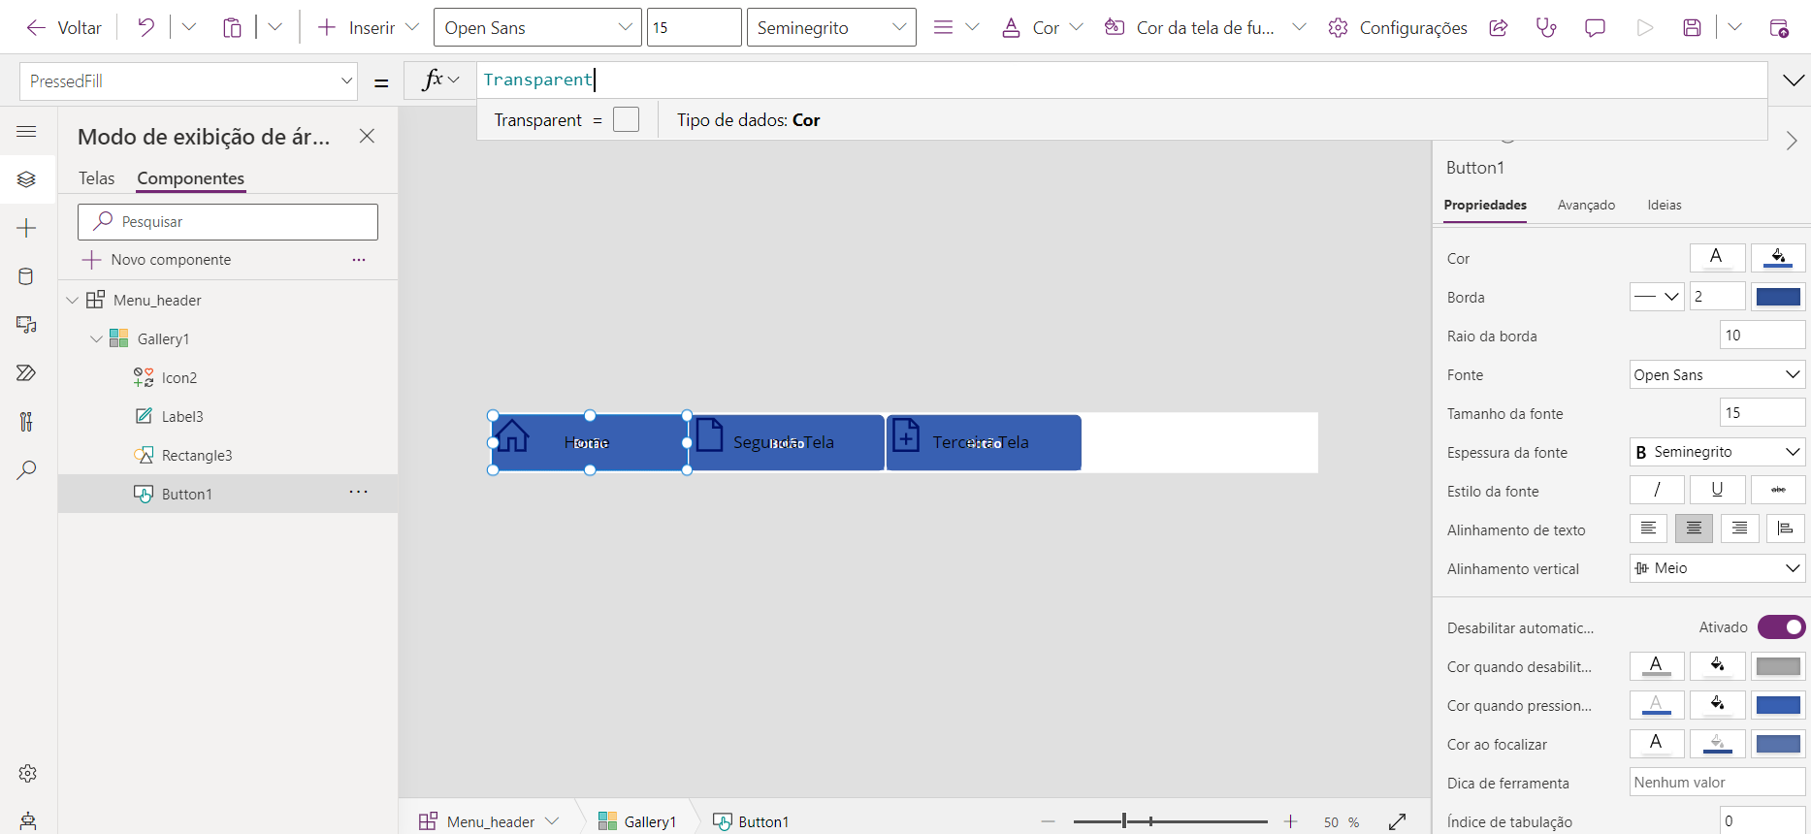Open Ideias tab
Screen dimensions: 1811x834
tap(1665, 206)
